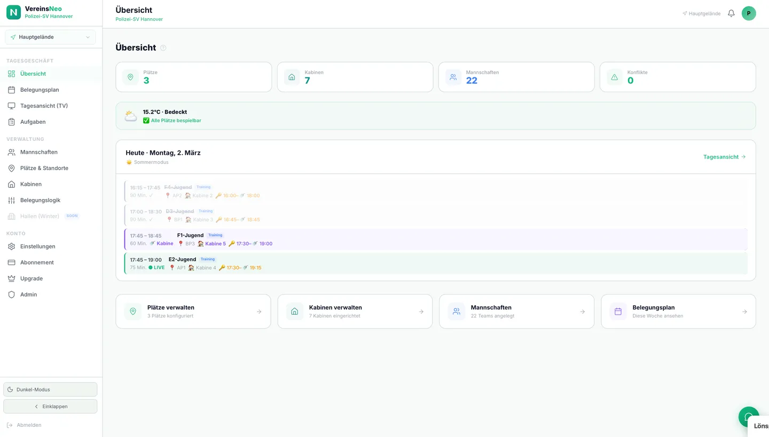
Task: Click the VereinsNeo logo icon
Action: 13,12
